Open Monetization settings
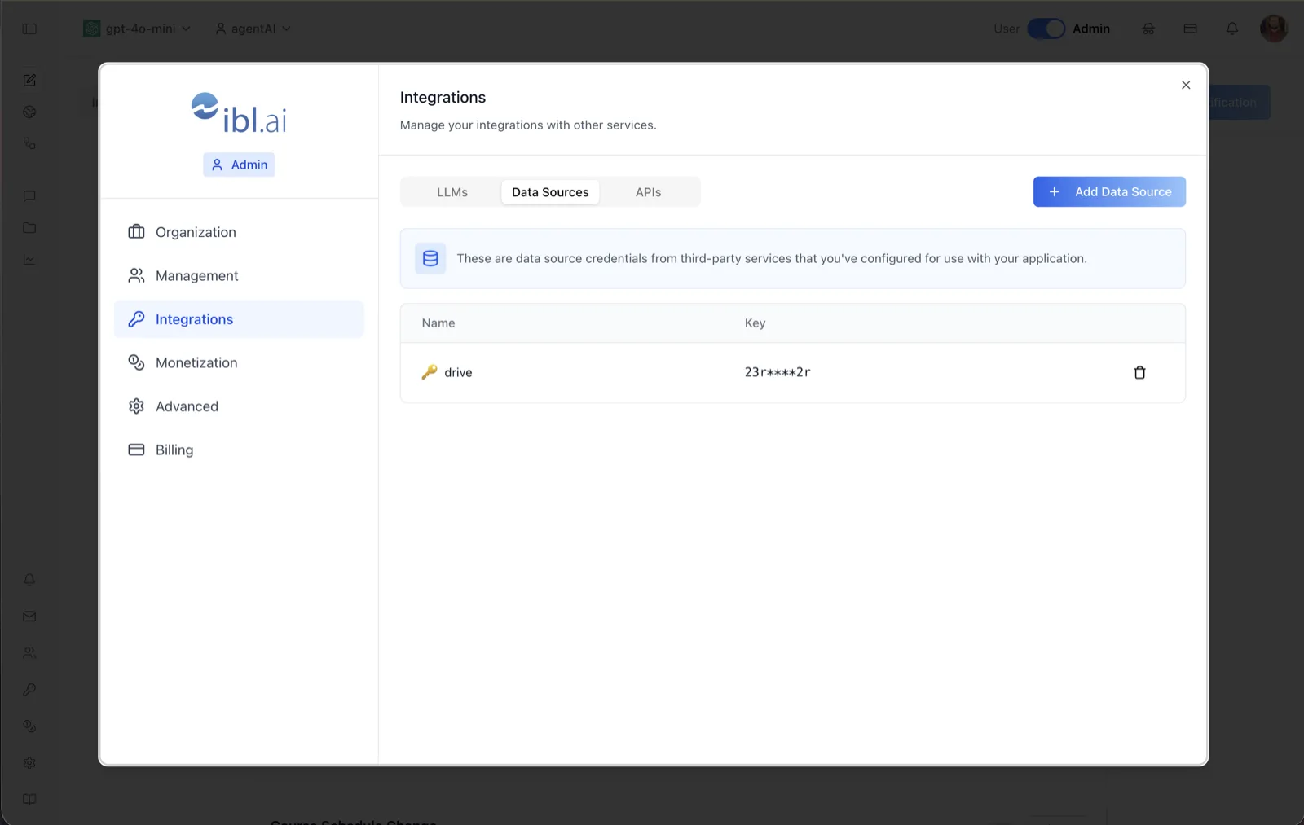This screenshot has width=1304, height=825. [239, 362]
